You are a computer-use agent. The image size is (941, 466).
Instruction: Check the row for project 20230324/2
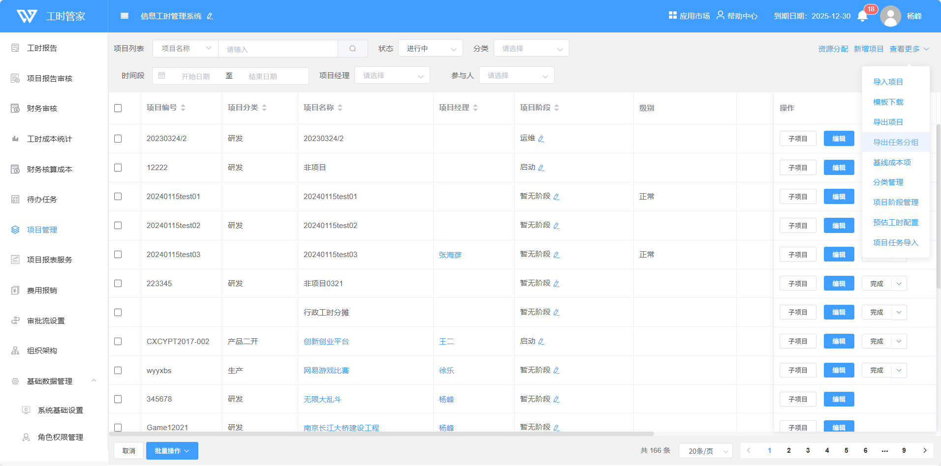tap(118, 139)
